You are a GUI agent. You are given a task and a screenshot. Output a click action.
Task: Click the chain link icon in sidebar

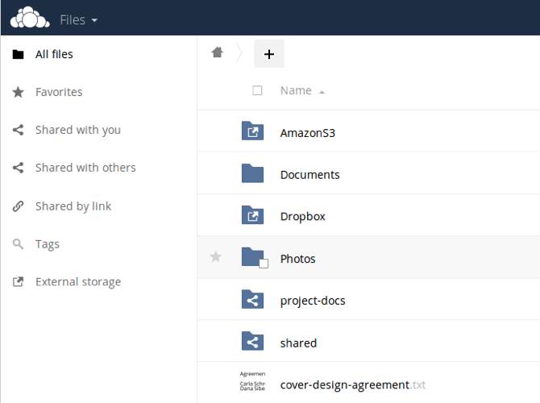coord(19,206)
